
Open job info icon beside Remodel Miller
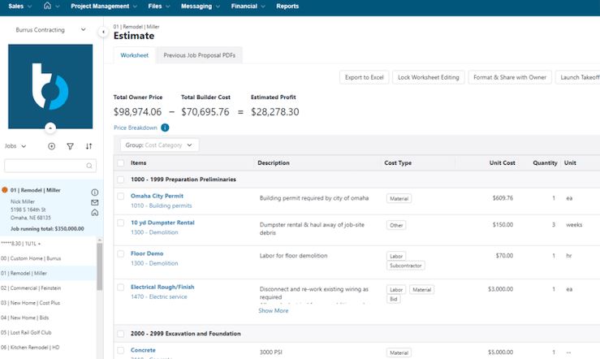click(x=94, y=192)
